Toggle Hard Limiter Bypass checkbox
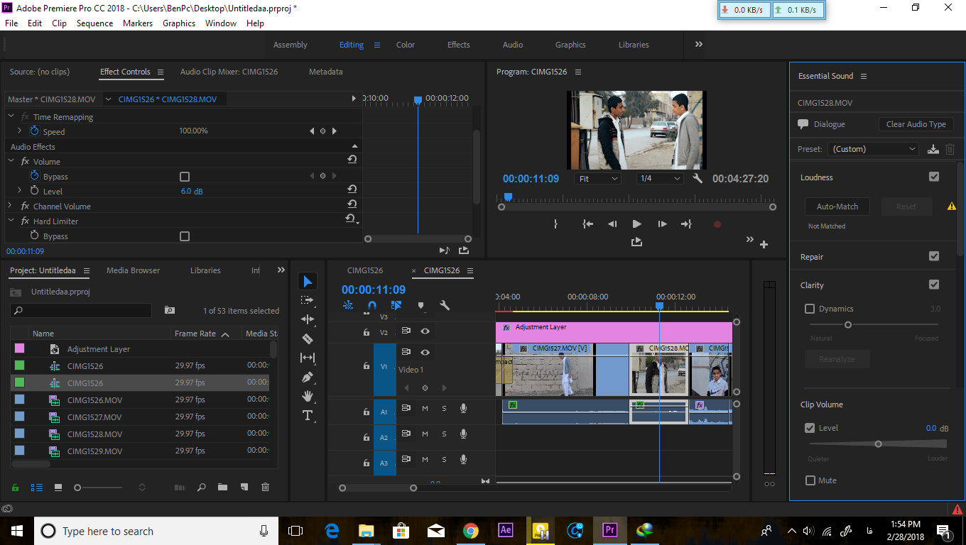 tap(185, 236)
